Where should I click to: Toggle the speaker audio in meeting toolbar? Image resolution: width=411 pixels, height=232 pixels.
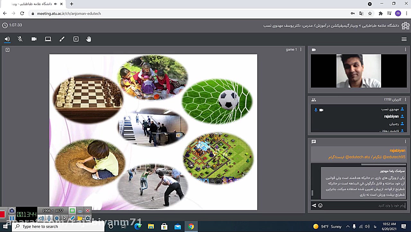(x=7, y=39)
